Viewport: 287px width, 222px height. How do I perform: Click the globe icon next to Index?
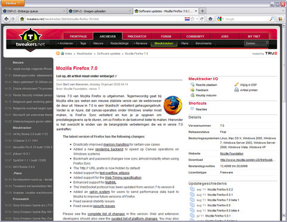(62, 54)
